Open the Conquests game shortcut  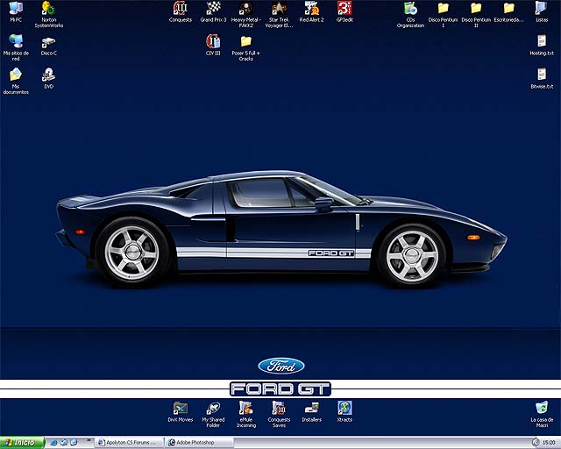tap(180, 9)
